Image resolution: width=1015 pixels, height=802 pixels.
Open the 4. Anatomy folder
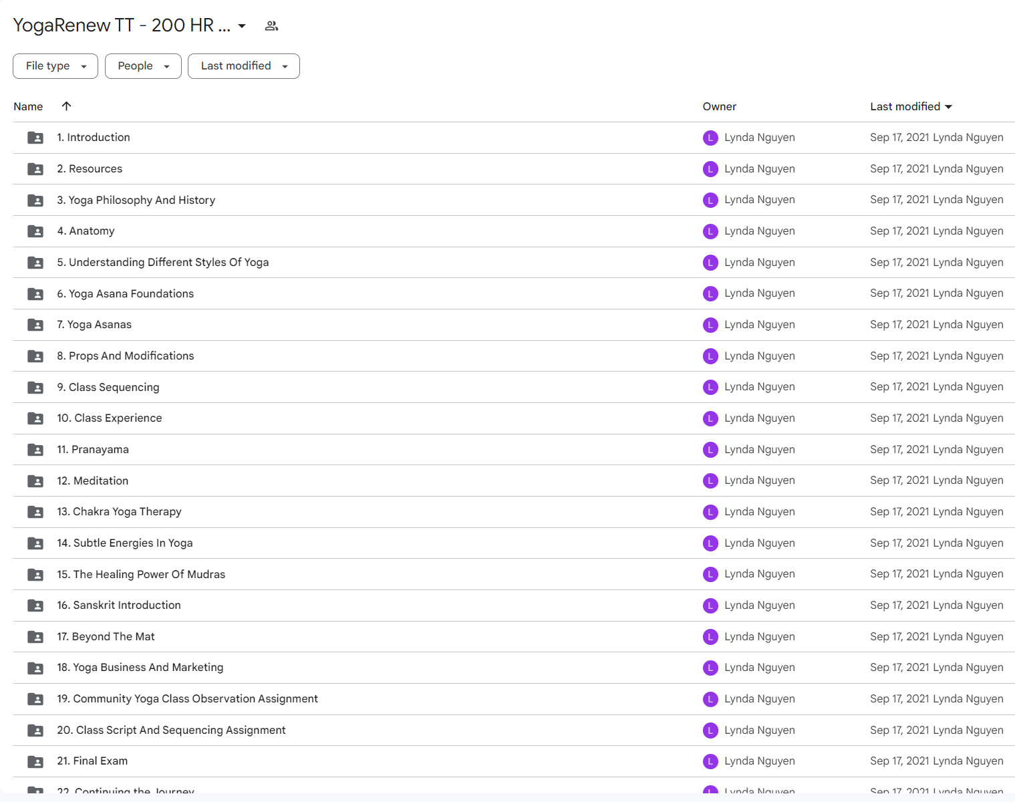(86, 231)
